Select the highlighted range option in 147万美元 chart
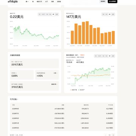This screenshot has width=136, height=136. coord(110,14)
